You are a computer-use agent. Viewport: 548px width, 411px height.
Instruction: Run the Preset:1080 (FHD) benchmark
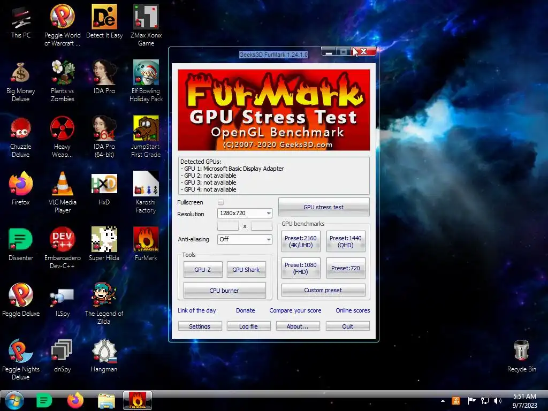click(301, 268)
